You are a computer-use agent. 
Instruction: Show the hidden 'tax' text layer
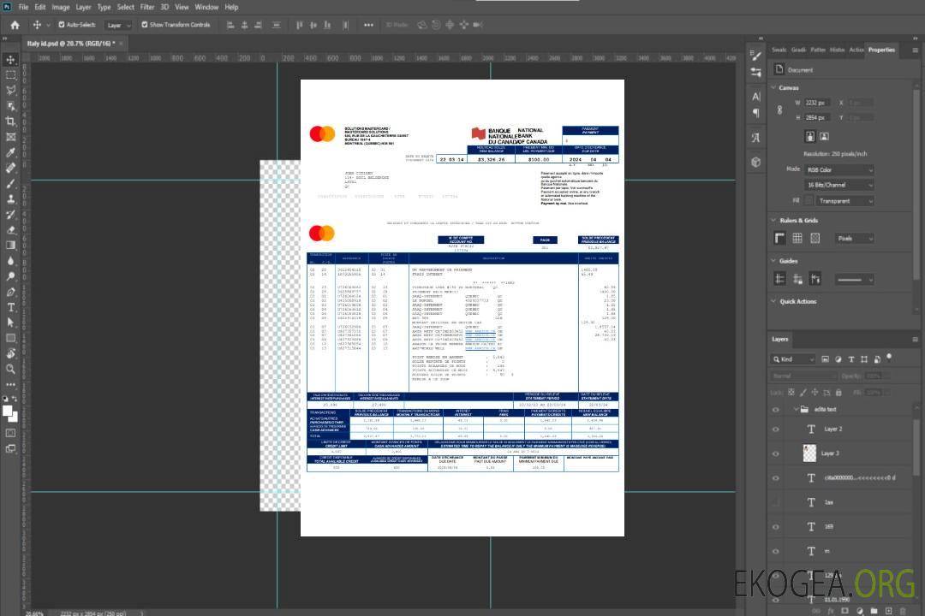(776, 502)
